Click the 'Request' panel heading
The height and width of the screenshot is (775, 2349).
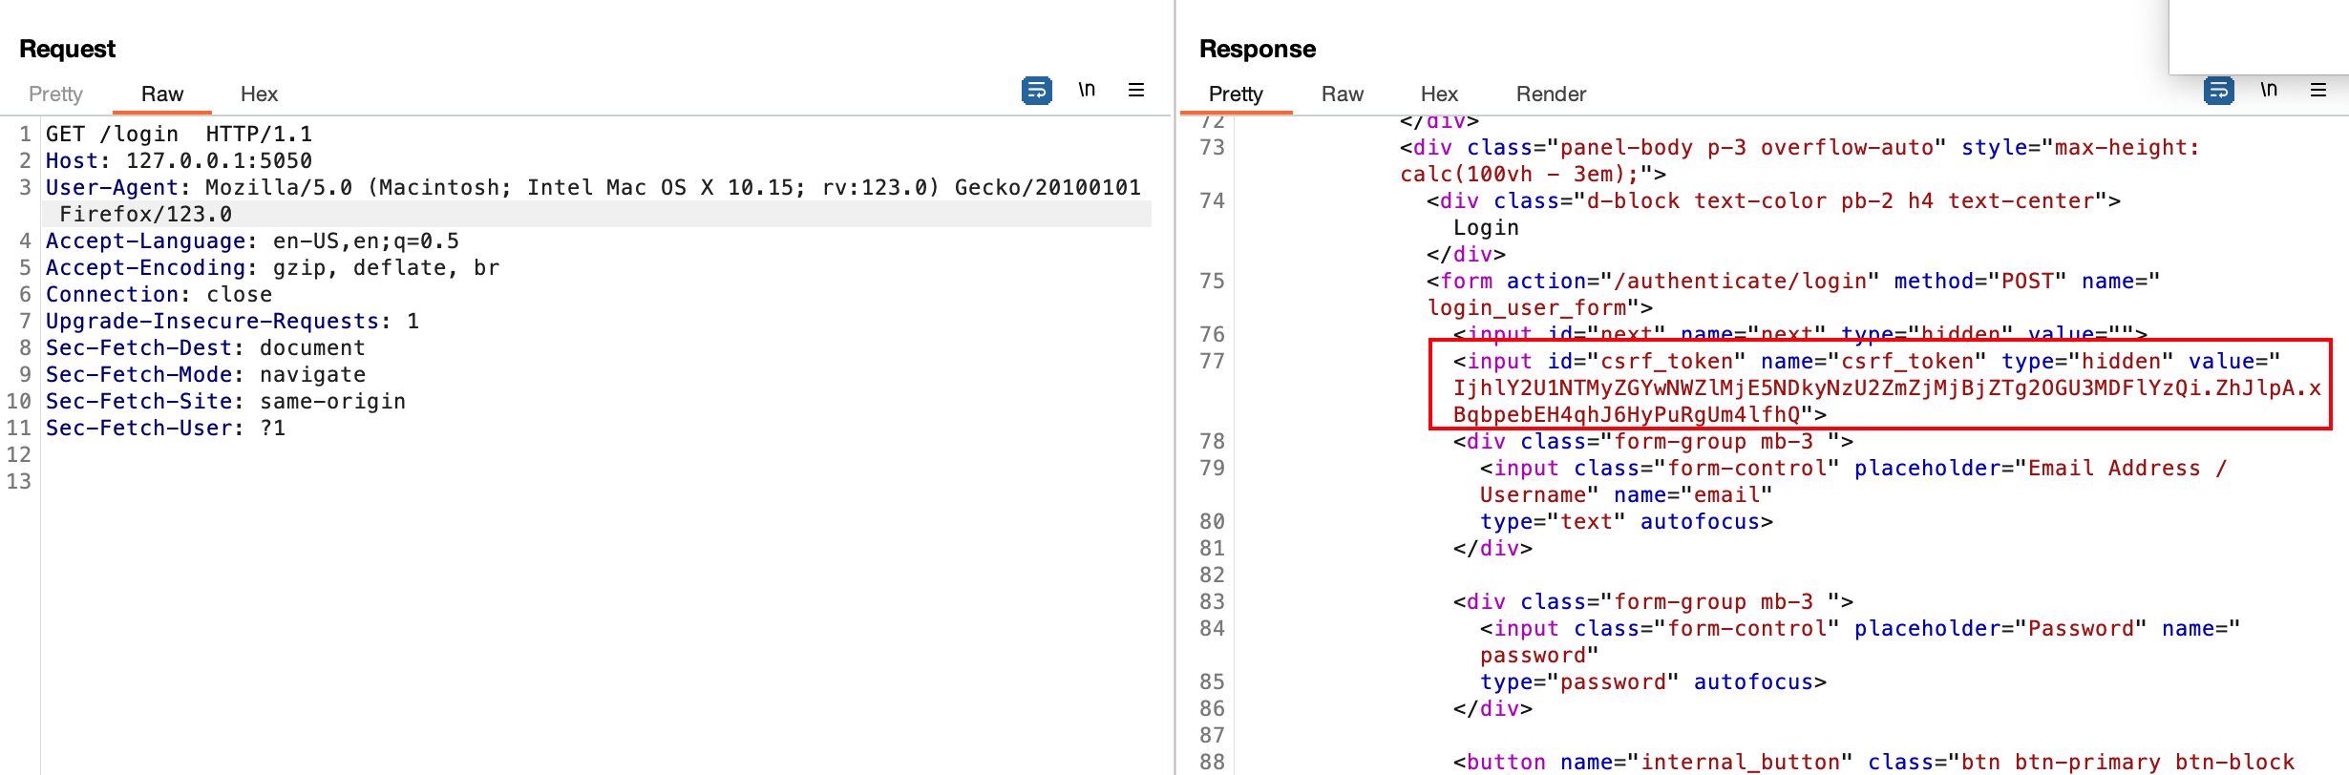(67, 49)
